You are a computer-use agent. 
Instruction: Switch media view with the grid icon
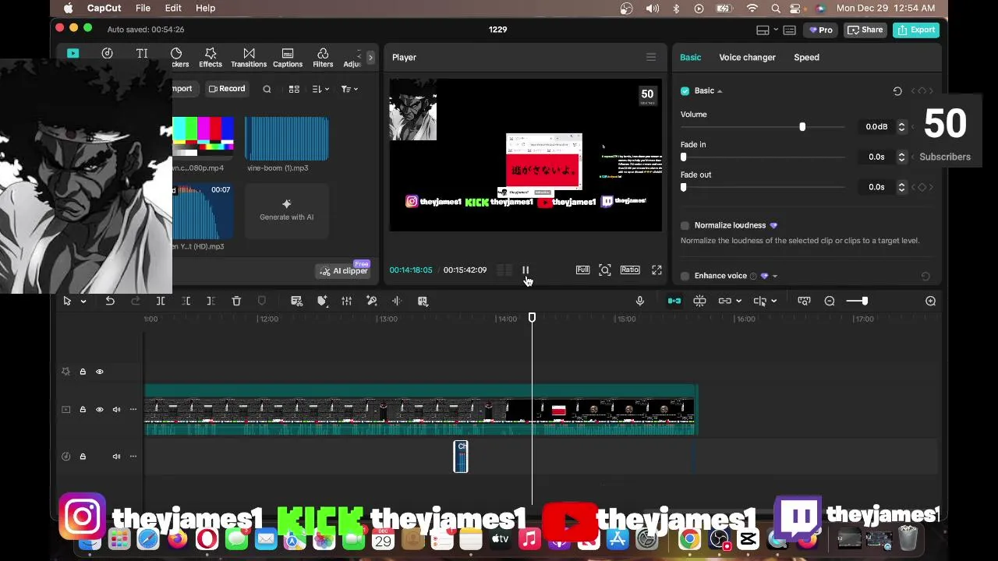(294, 89)
